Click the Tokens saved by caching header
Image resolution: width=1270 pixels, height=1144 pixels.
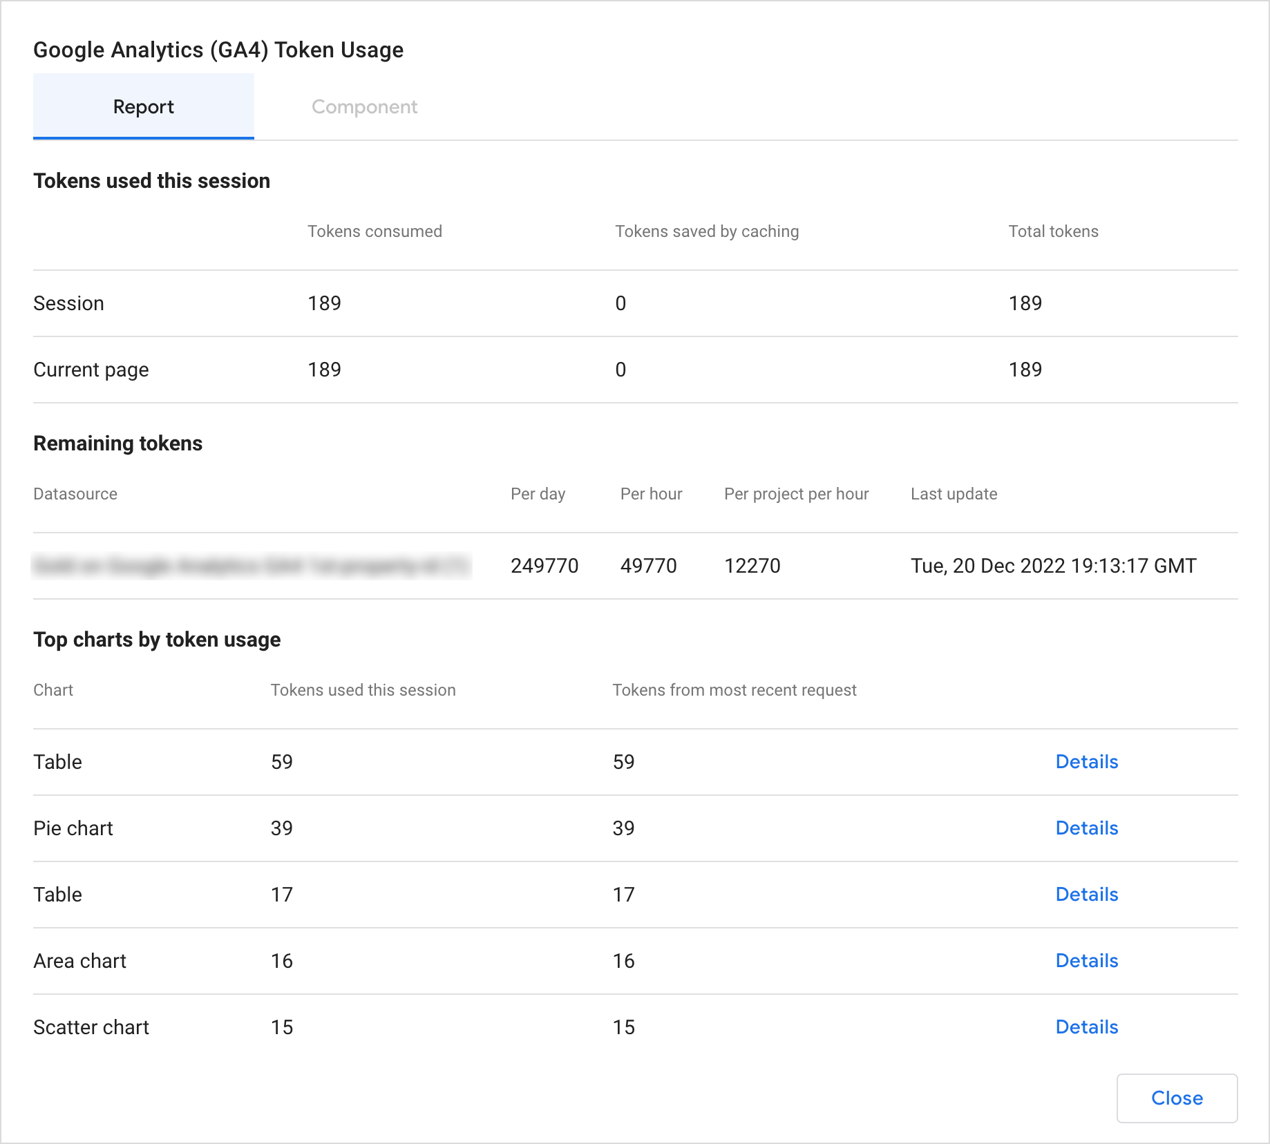point(706,231)
